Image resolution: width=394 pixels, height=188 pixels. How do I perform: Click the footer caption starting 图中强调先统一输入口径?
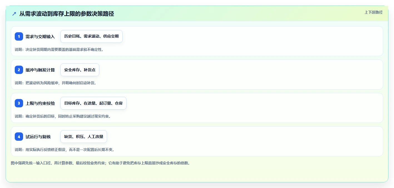[100, 163]
